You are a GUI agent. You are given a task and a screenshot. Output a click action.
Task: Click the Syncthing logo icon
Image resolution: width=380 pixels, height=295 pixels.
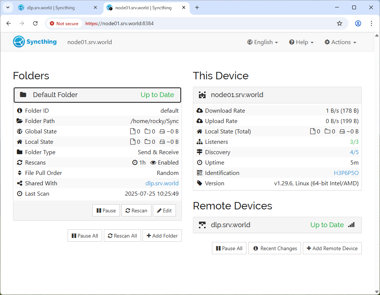(19, 42)
